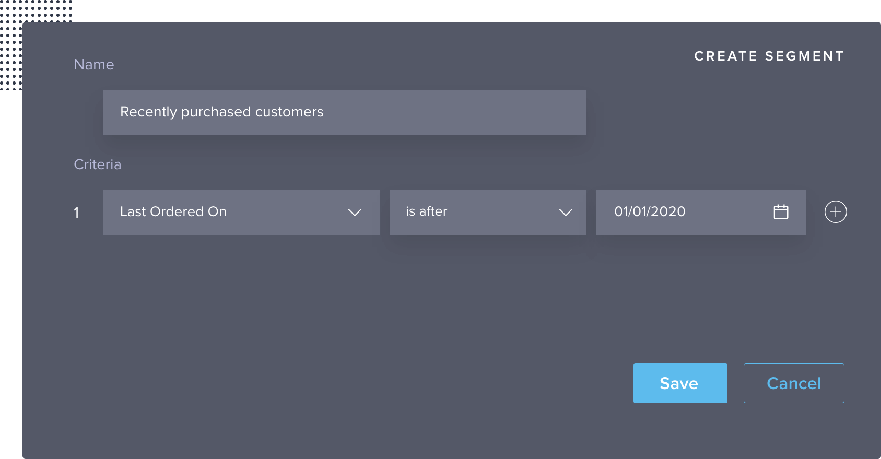Screen dimensions: 881x459
Task: Click the CREATE SEGMENT heading text
Action: [x=769, y=56]
